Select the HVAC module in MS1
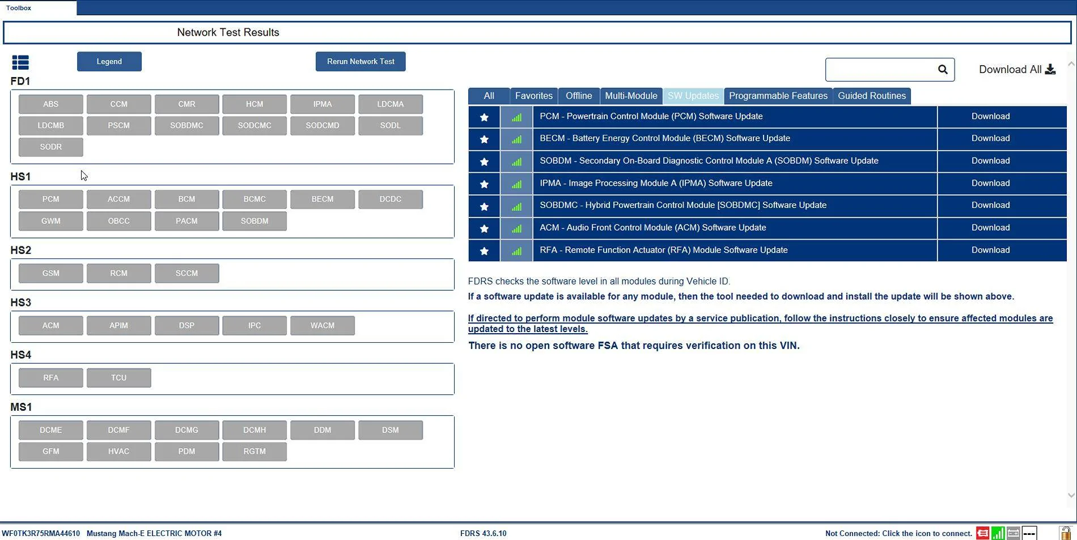Viewport: 1077px width, 540px height. (x=118, y=452)
